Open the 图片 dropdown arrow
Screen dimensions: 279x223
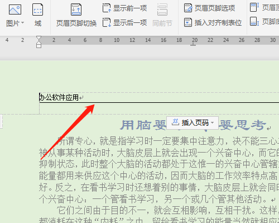pos(23,23)
